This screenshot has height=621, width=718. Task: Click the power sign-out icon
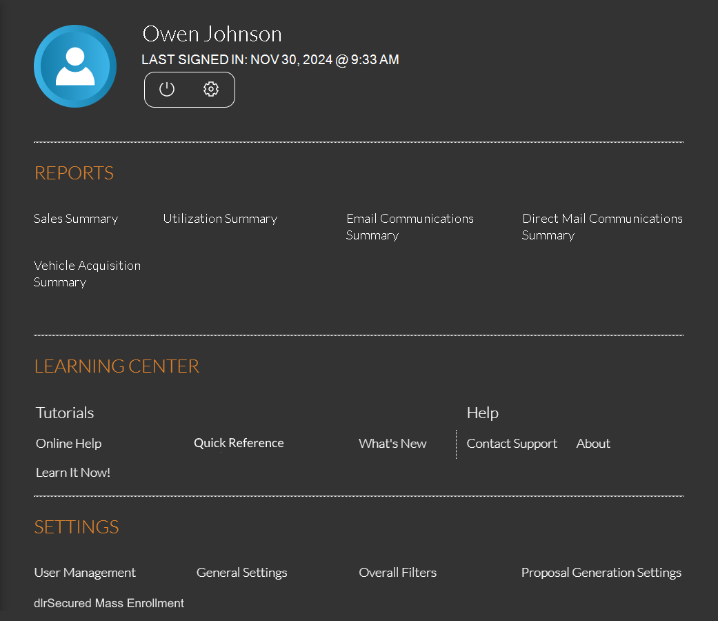click(167, 90)
